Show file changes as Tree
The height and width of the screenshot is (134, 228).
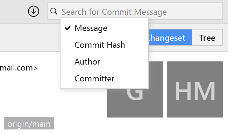point(207,37)
